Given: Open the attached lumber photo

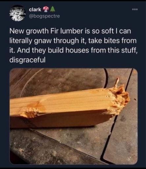Looking at the screenshot, I should point(73,116).
